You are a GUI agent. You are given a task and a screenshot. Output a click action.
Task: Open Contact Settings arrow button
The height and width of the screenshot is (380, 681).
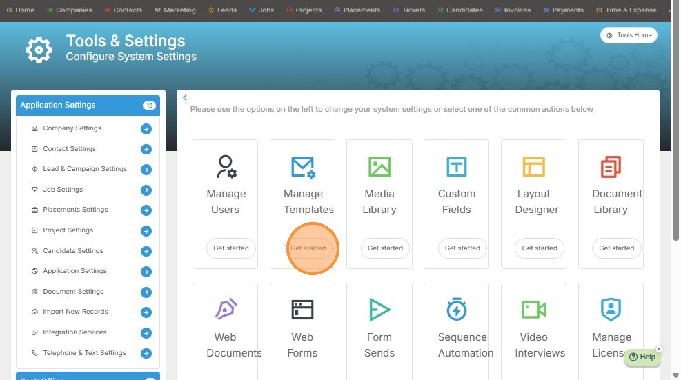(146, 150)
